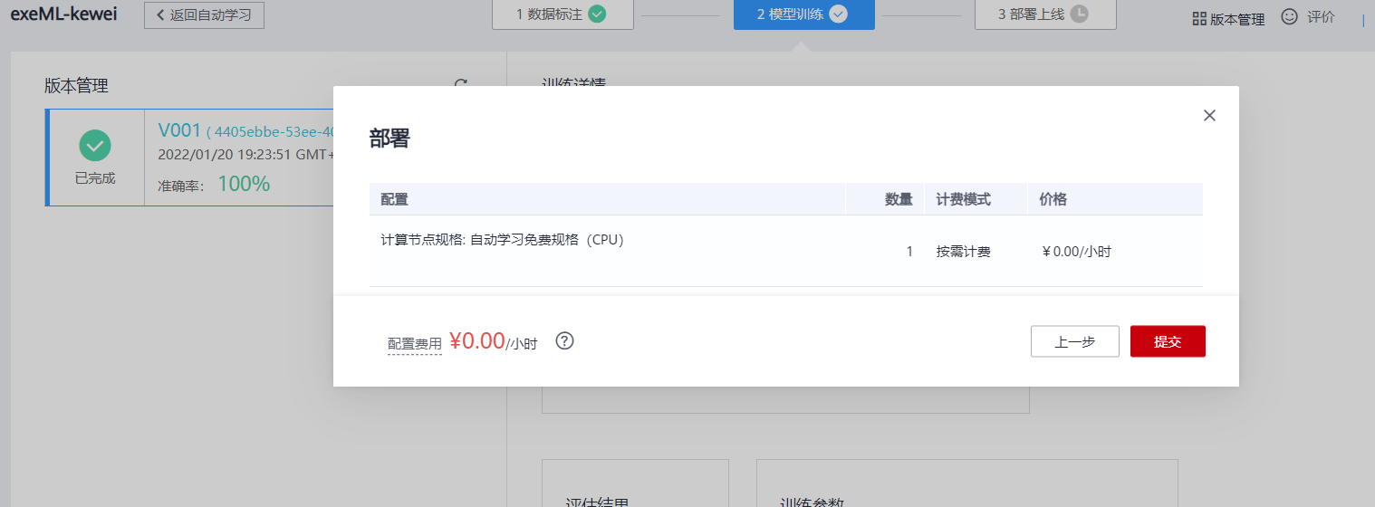Viewport: 1375px width, 507px height.
Task: Click the red 提交 submit button
Action: [1168, 341]
